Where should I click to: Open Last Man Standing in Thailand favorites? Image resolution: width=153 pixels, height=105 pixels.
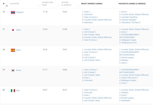(x=129, y=17)
